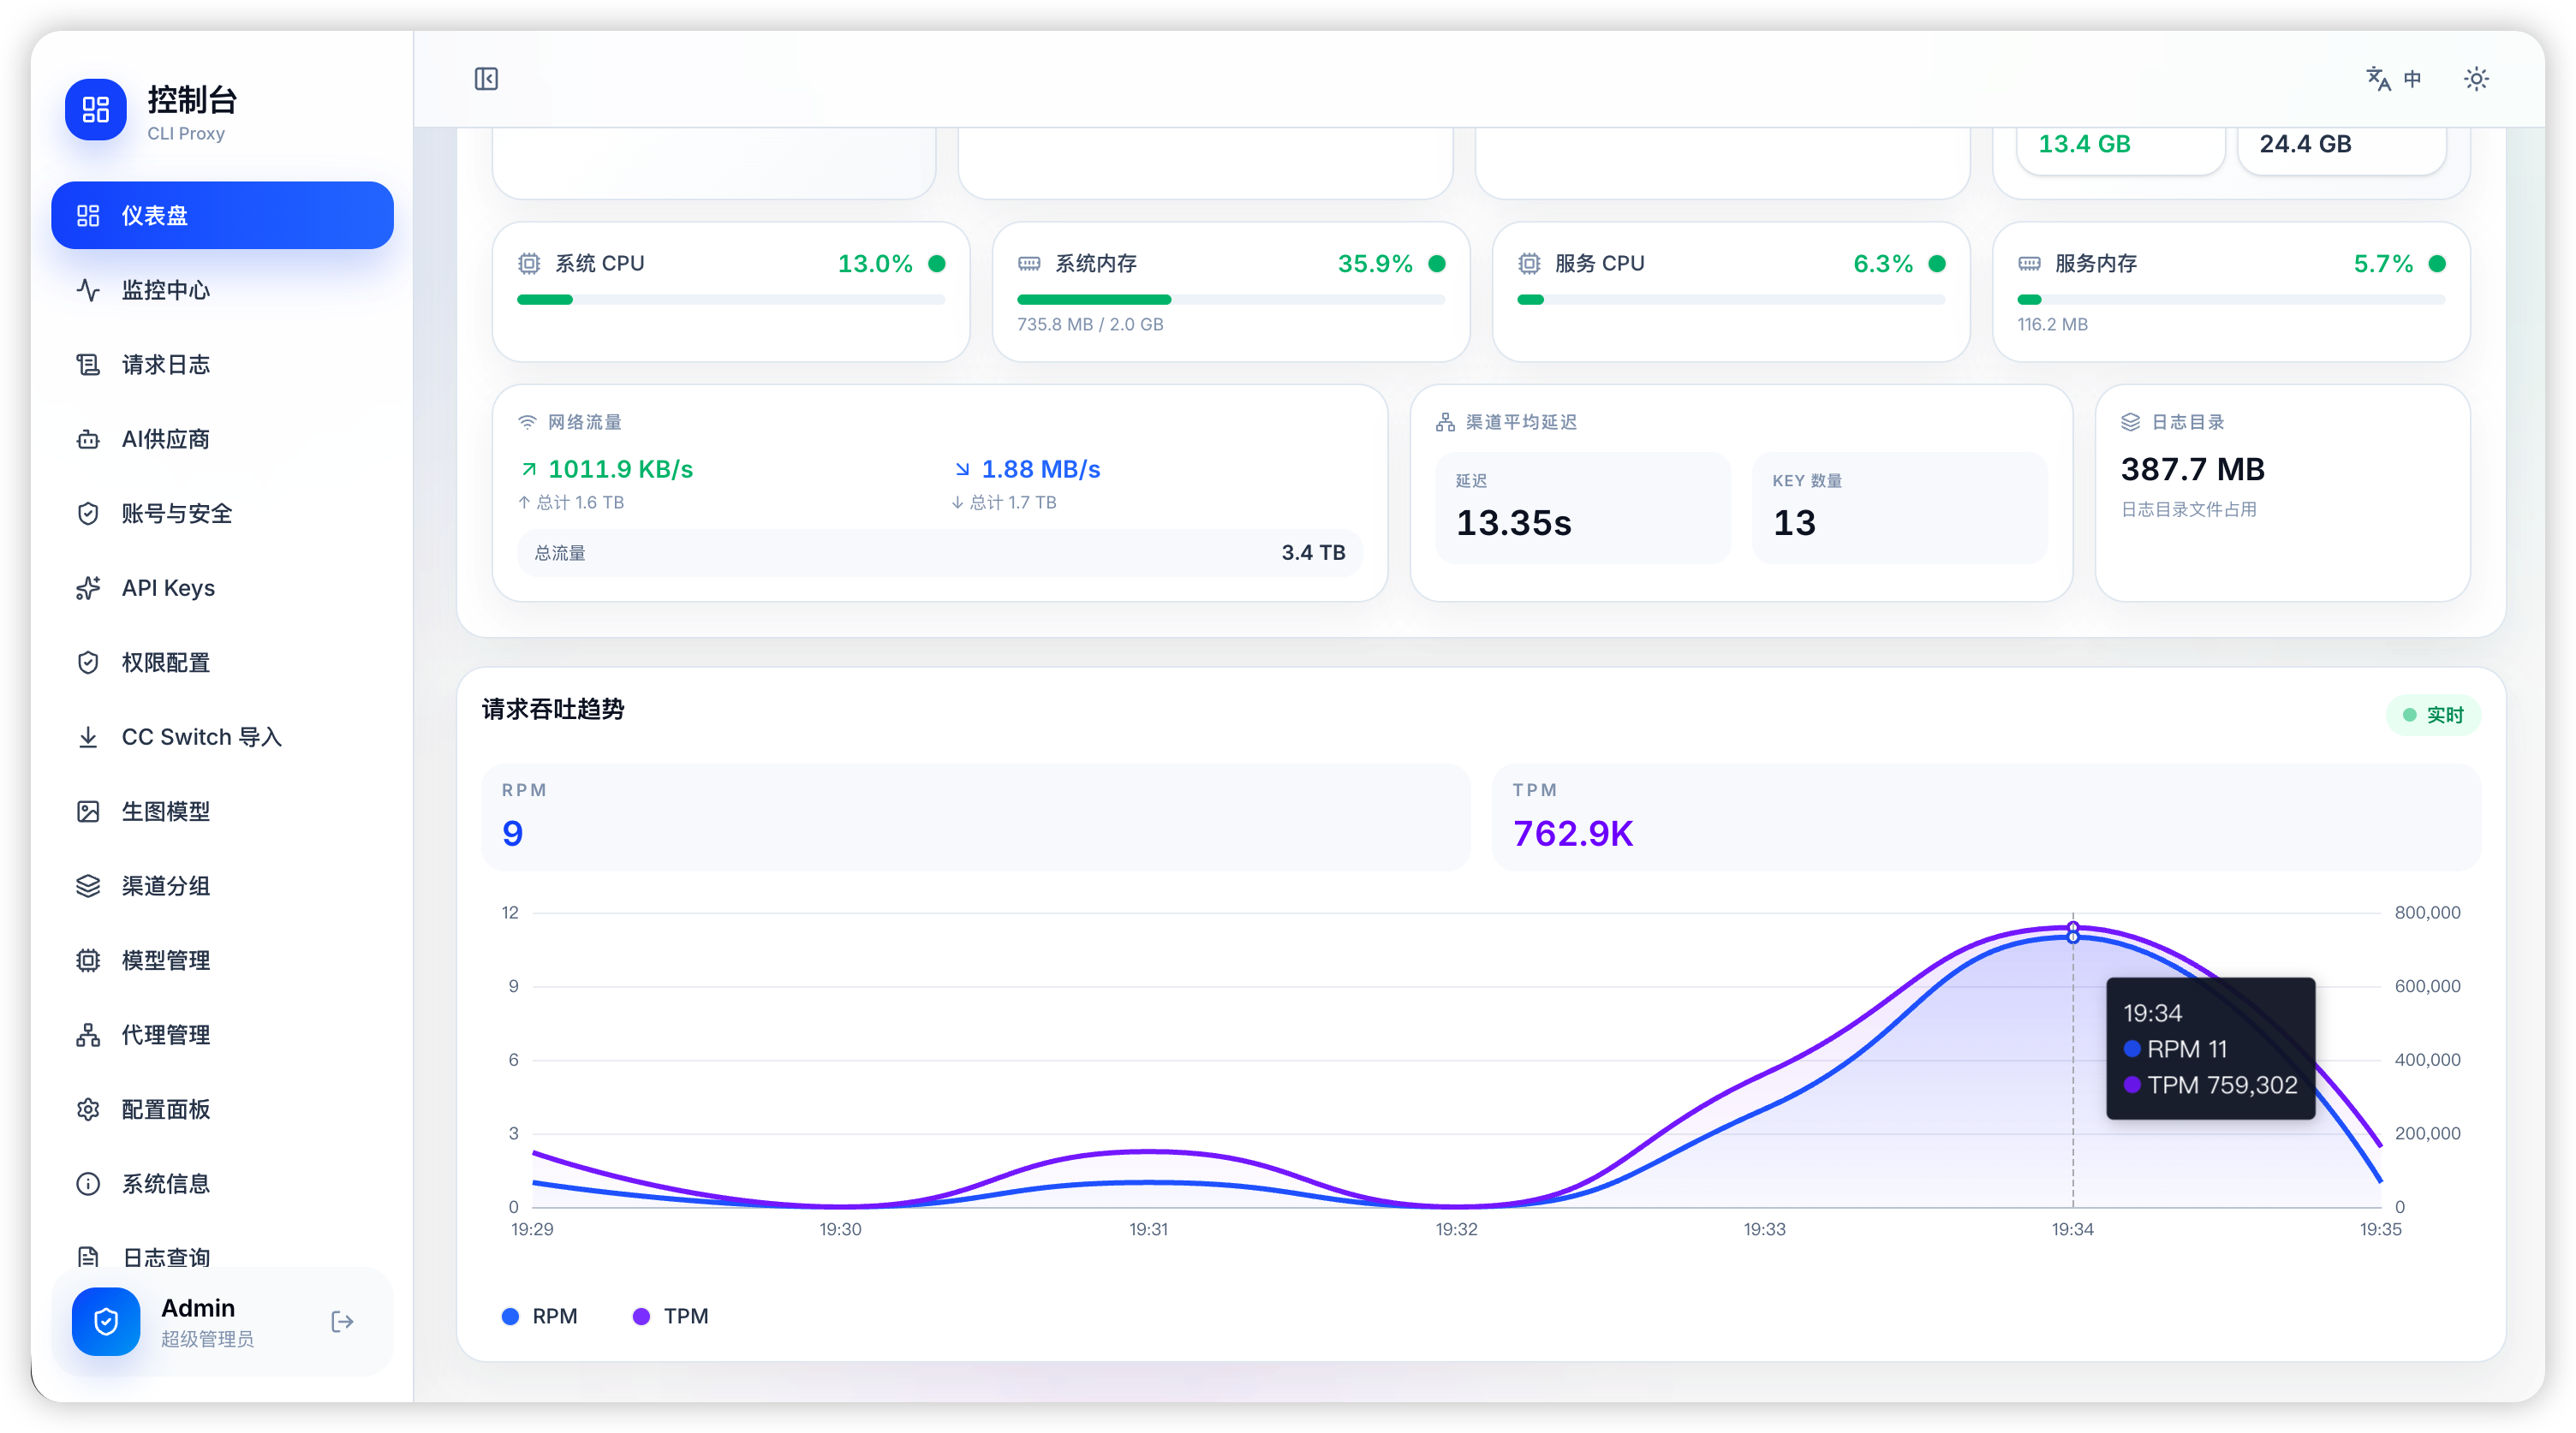Screen dimensions: 2576x1433
Task: Click the 系统 CPU usage progress bar
Action: pyautogui.click(x=731, y=300)
